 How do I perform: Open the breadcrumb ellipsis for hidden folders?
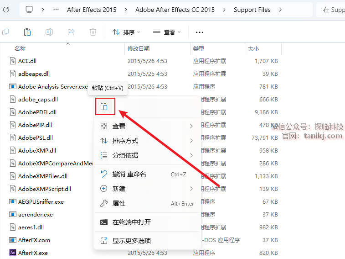[56, 10]
